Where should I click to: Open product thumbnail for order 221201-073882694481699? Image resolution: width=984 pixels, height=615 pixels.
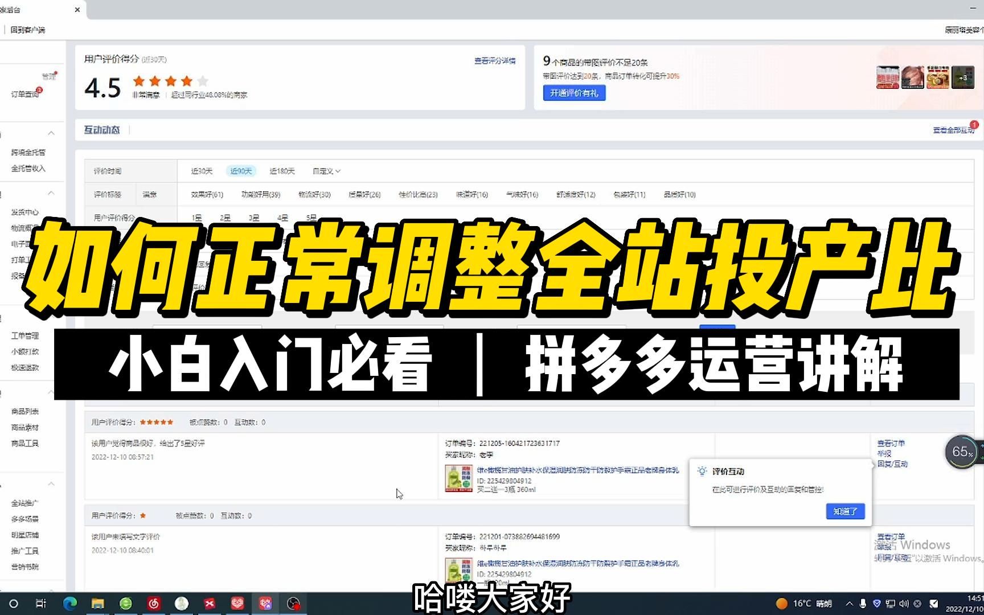458,571
